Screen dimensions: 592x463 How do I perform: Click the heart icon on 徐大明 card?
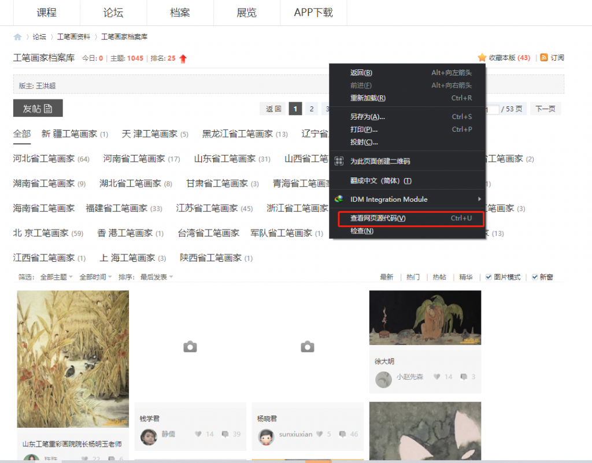437,377
